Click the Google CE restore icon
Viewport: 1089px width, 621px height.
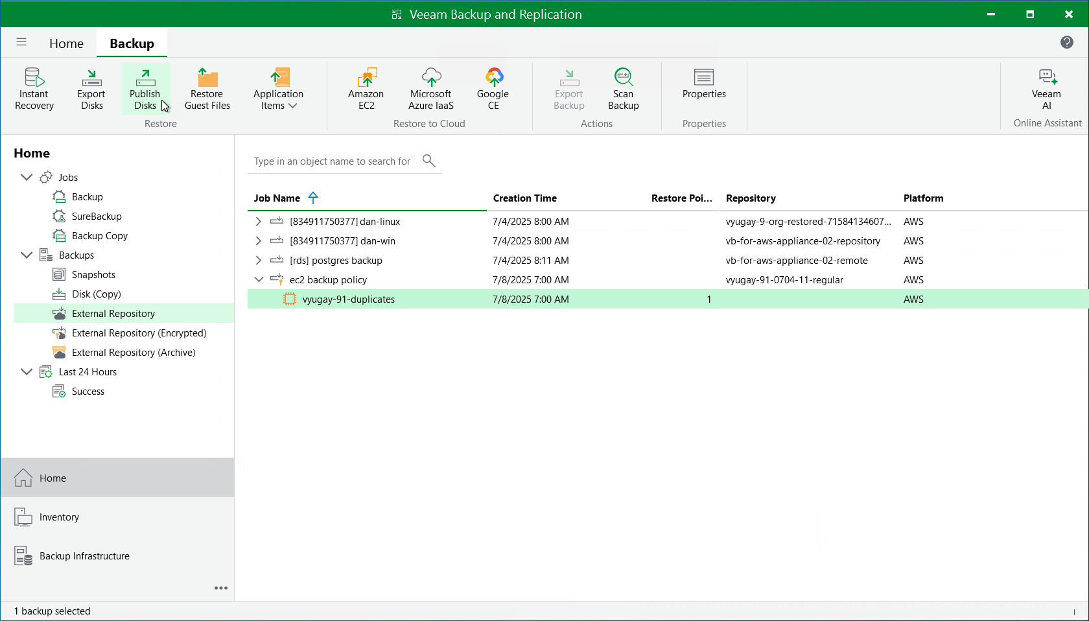click(x=493, y=88)
